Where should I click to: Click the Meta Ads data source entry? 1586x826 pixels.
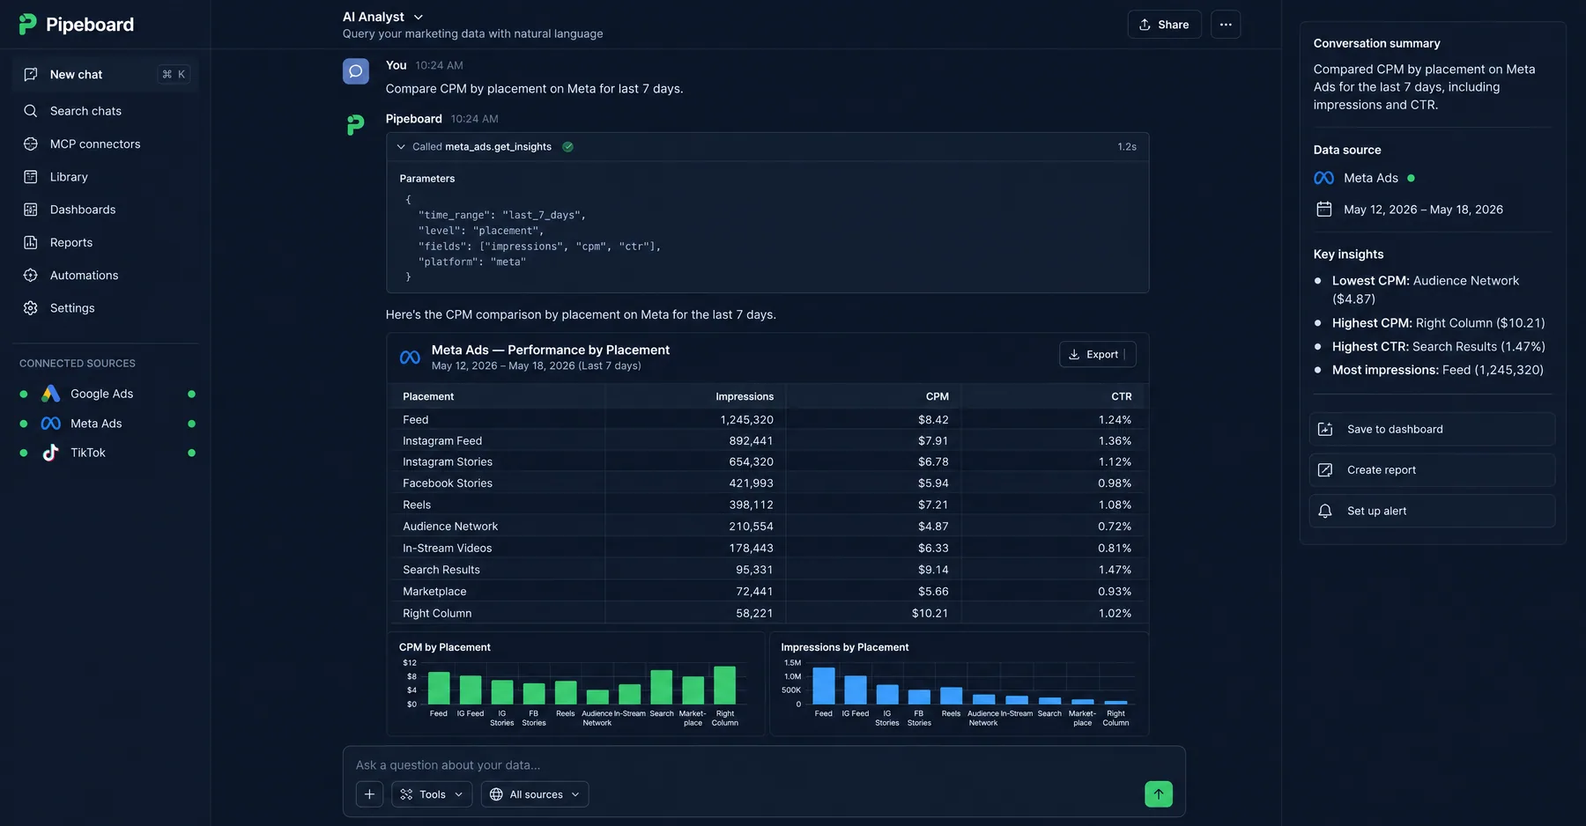[1364, 178]
